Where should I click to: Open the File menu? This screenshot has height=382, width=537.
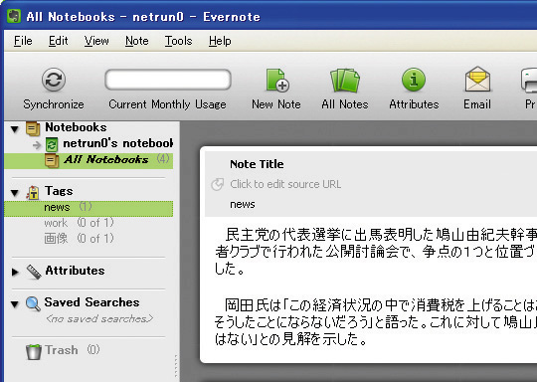click(x=23, y=41)
